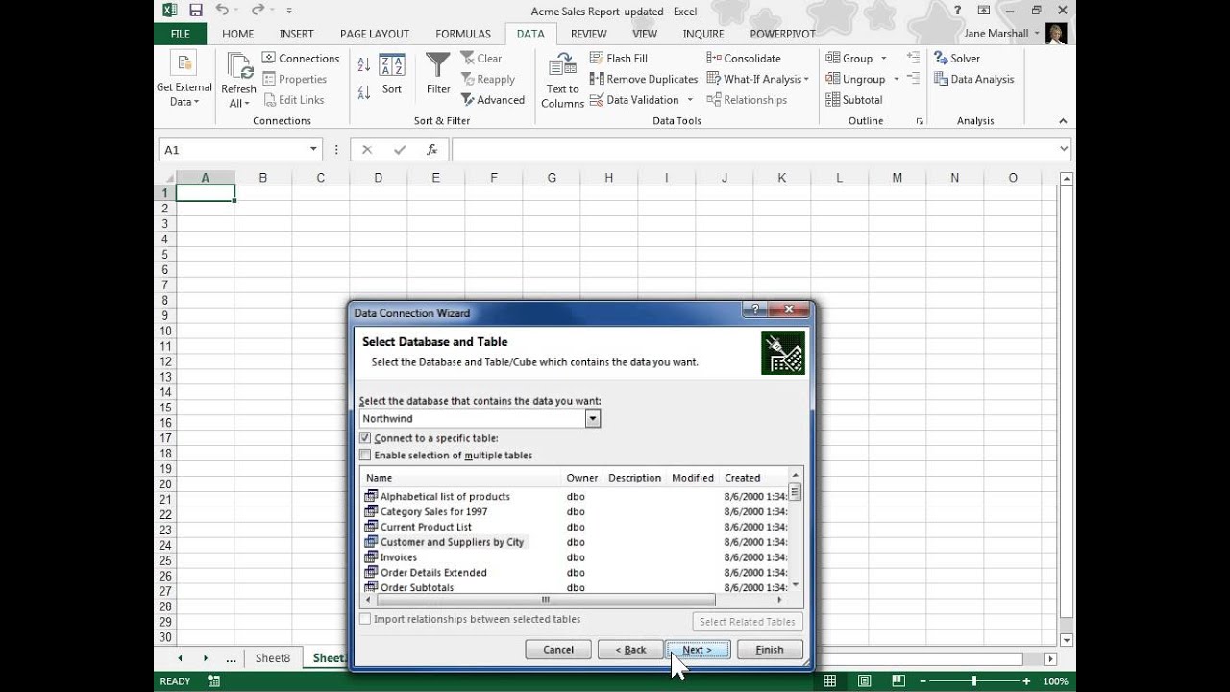This screenshot has width=1230, height=692.
Task: Open the FILE tab
Action: click(180, 34)
